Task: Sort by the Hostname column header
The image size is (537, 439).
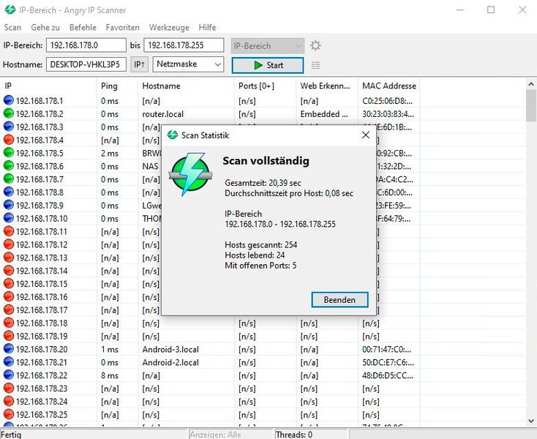Action: click(x=187, y=86)
